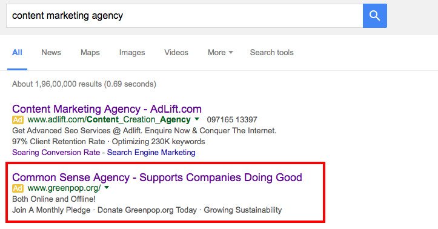Click the Ad badge beside greenpop.org URL

pos(18,188)
